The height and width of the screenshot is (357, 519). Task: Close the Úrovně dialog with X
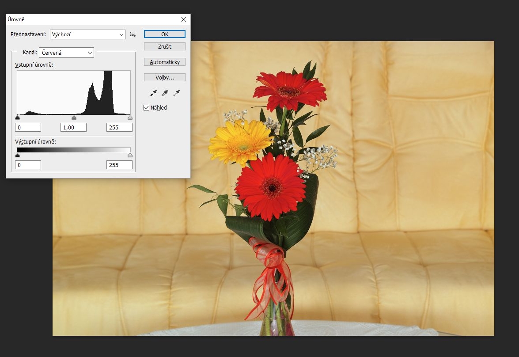click(184, 19)
